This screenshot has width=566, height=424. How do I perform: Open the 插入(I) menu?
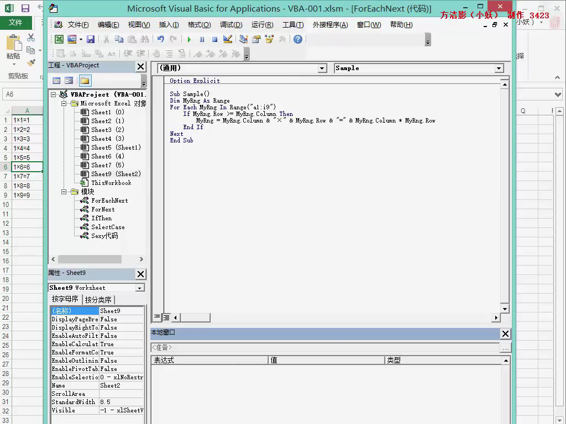click(169, 24)
